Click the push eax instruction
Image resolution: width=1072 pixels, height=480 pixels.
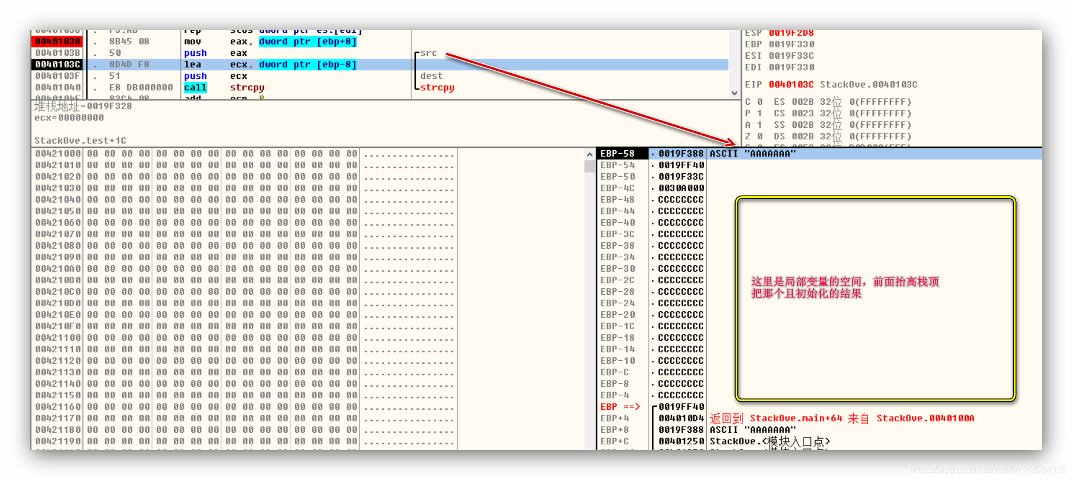tap(215, 53)
